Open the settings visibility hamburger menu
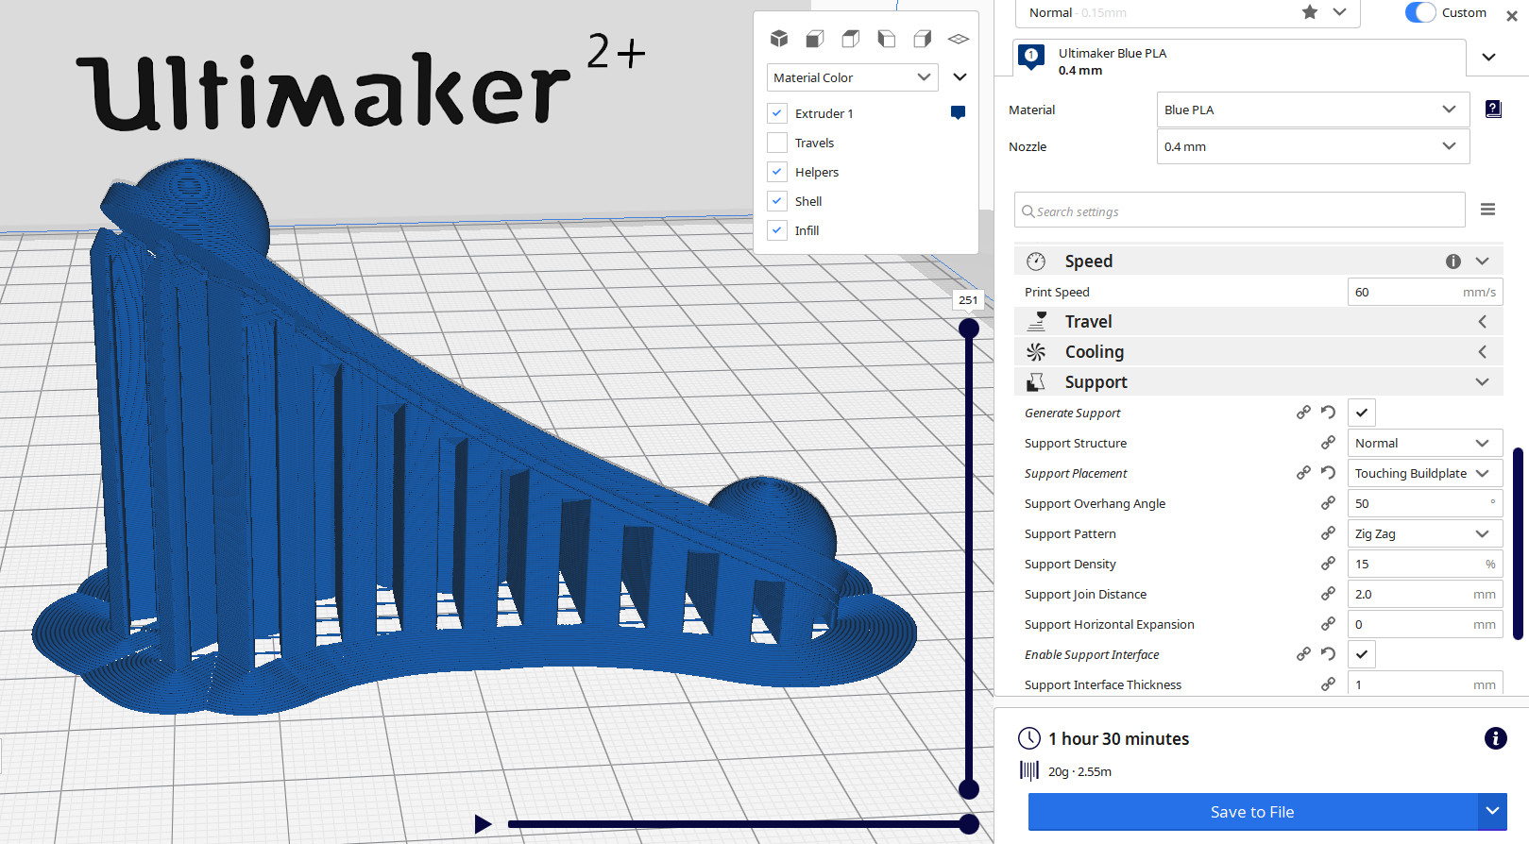Screen dimensions: 1529x844 [1487, 210]
